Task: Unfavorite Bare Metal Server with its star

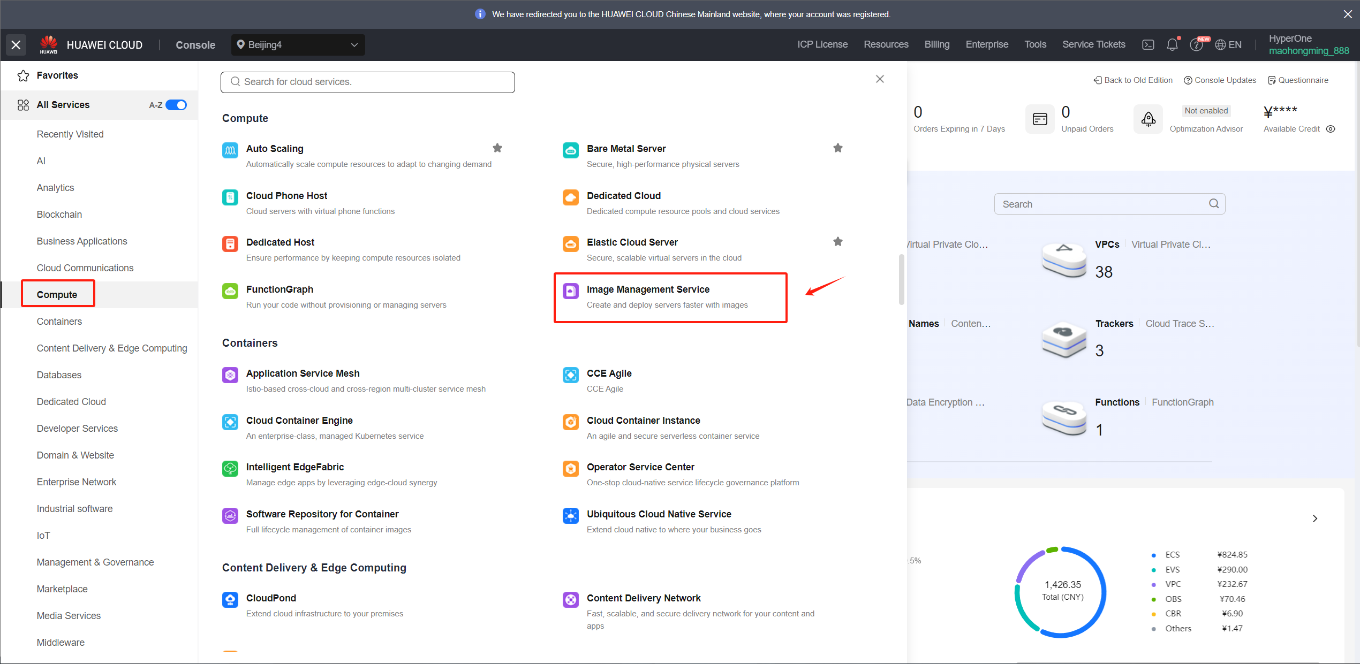Action: [x=838, y=148]
